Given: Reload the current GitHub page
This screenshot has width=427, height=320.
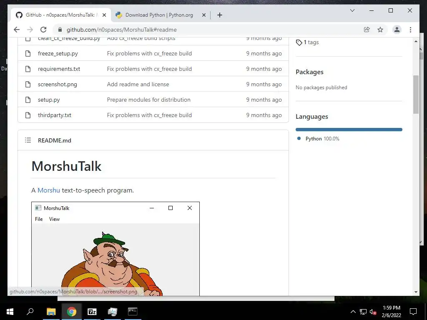Looking at the screenshot, I should [x=43, y=30].
